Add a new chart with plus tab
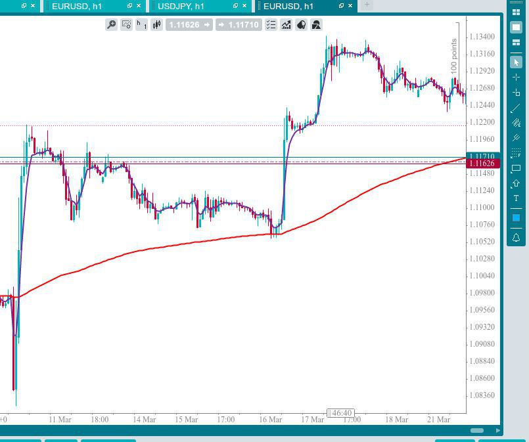The image size is (529, 442). [x=367, y=5]
